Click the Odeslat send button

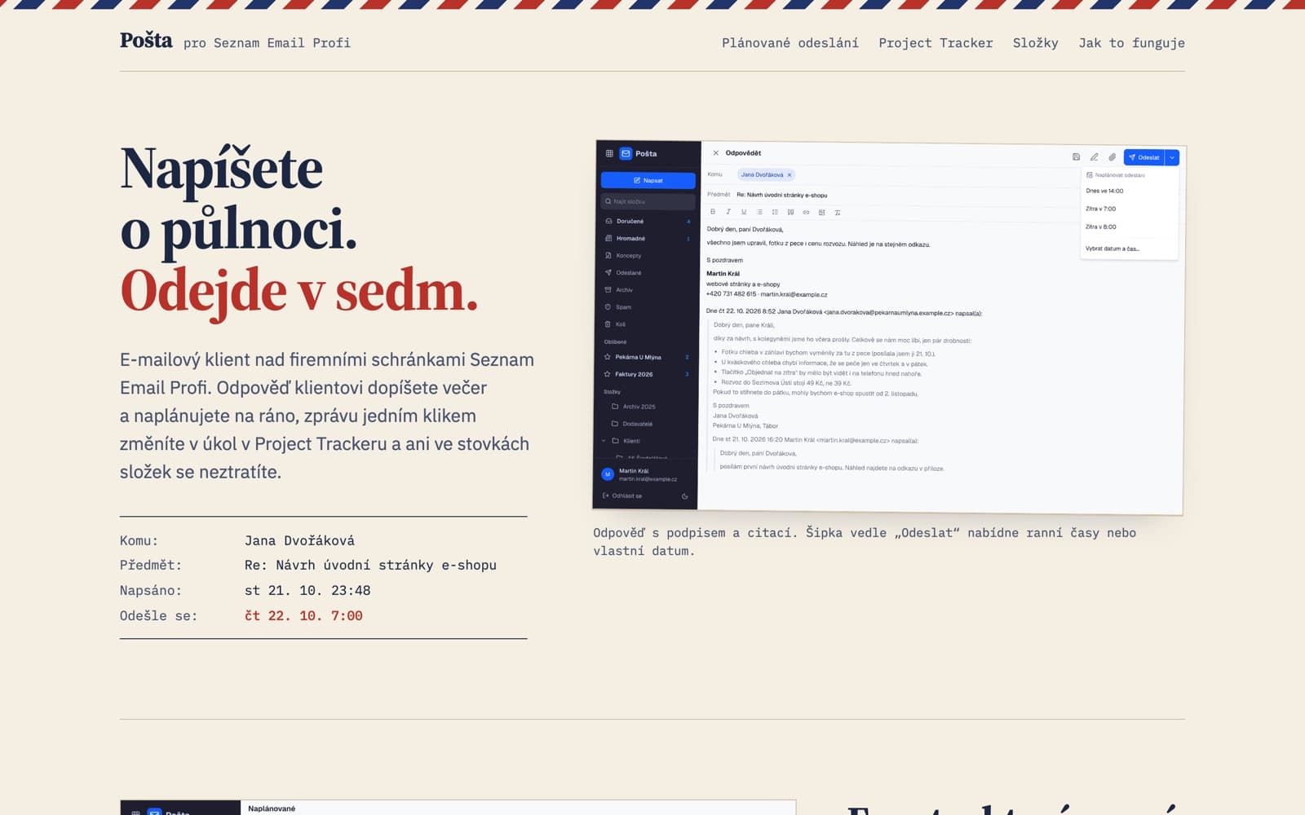[1144, 157]
